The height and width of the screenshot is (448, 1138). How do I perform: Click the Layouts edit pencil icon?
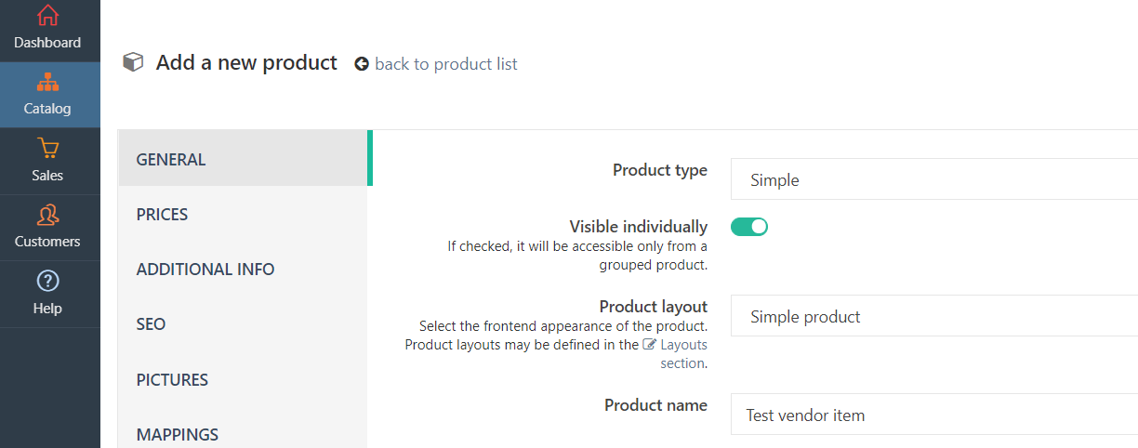pos(649,344)
